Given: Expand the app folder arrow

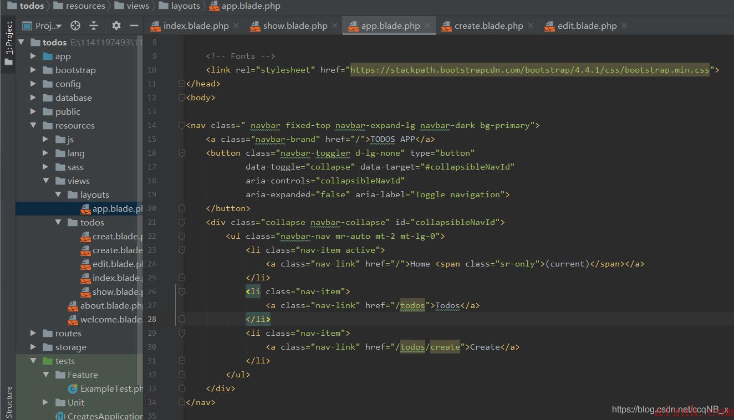Looking at the screenshot, I should (x=33, y=56).
